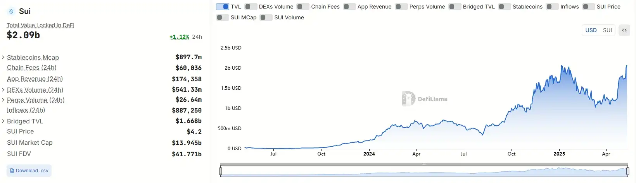Click the Chain Fees (24h) label
Screen dimensions: 636x183
(x=32, y=68)
